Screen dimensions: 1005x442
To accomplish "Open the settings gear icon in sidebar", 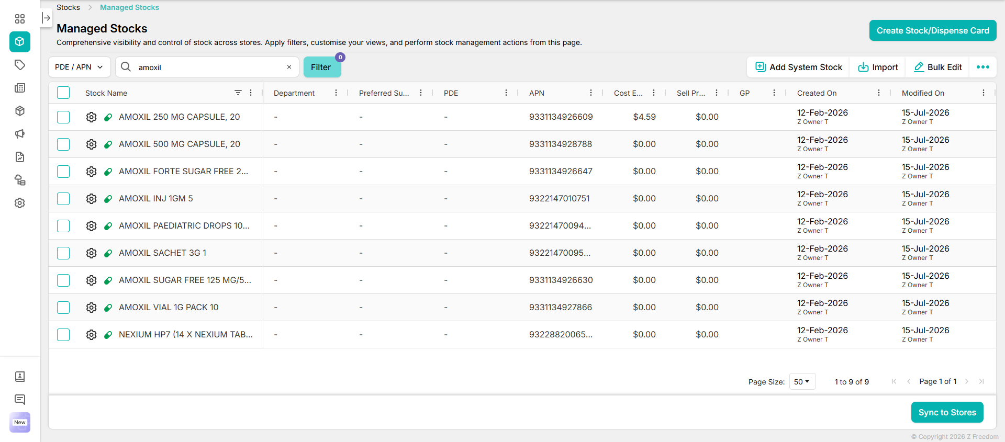I will [x=20, y=203].
